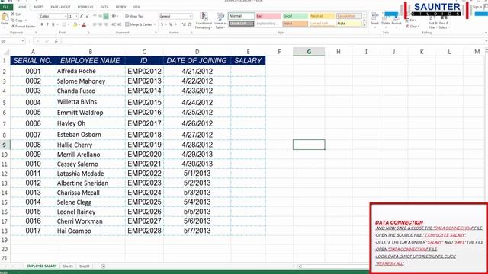The image size is (488, 274).
Task: Toggle center horizontal alignment
Action: (x=100, y=24)
